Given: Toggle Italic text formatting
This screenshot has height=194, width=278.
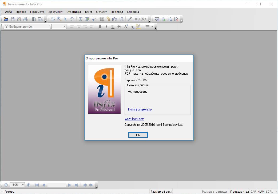Looking at the screenshot, I should (106, 26).
